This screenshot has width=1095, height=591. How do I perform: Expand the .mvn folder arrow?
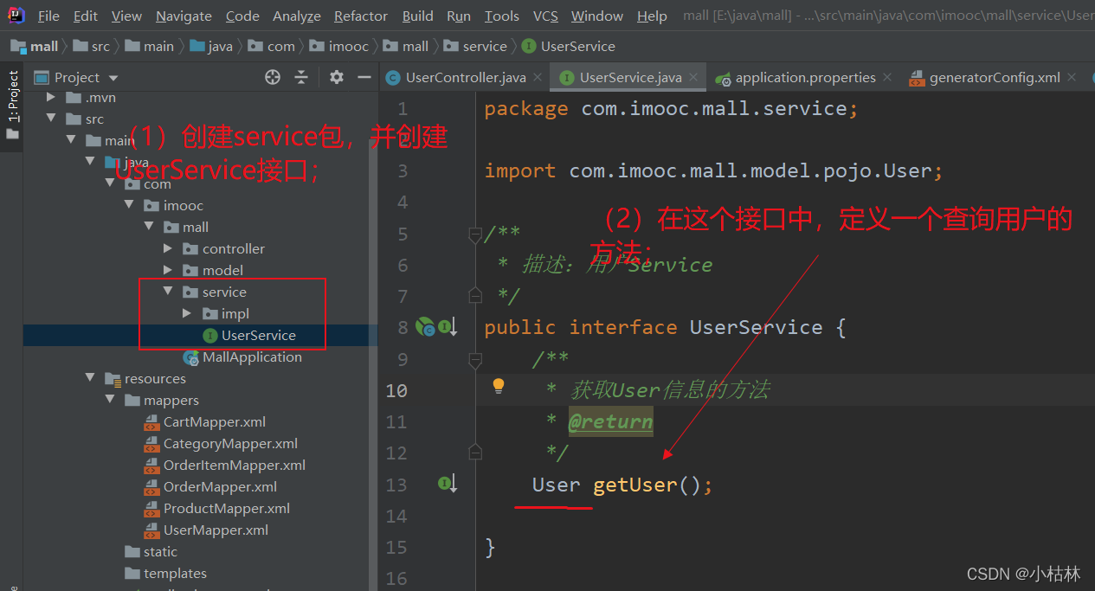click(x=50, y=97)
